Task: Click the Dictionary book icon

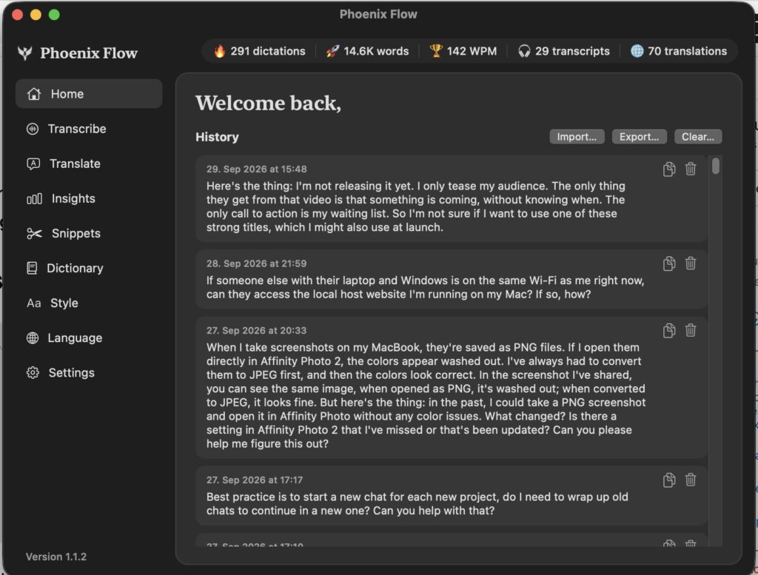Action: tap(32, 268)
